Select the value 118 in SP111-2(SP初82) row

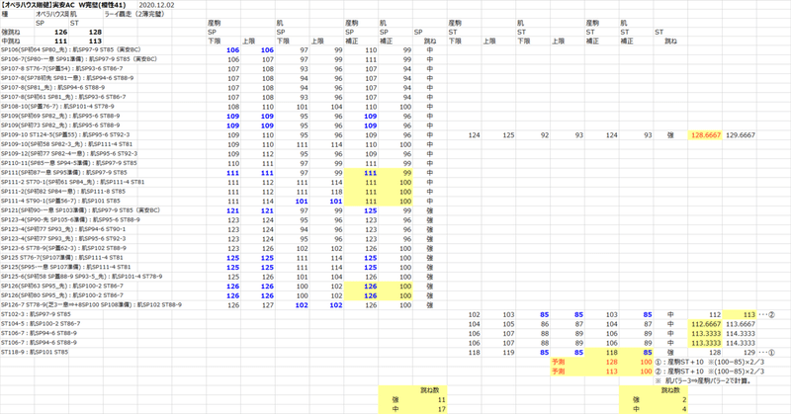coord(336,192)
